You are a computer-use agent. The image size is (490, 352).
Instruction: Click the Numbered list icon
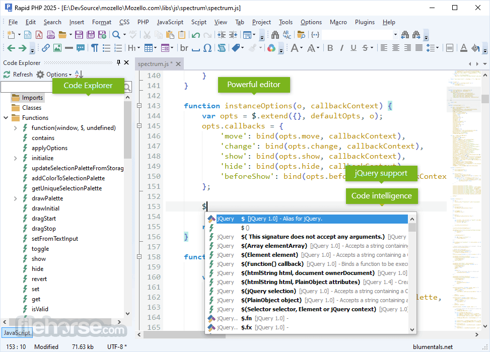click(x=118, y=48)
